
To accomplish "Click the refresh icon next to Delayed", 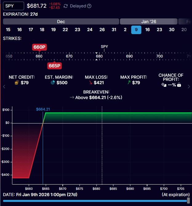I will 66,6.
